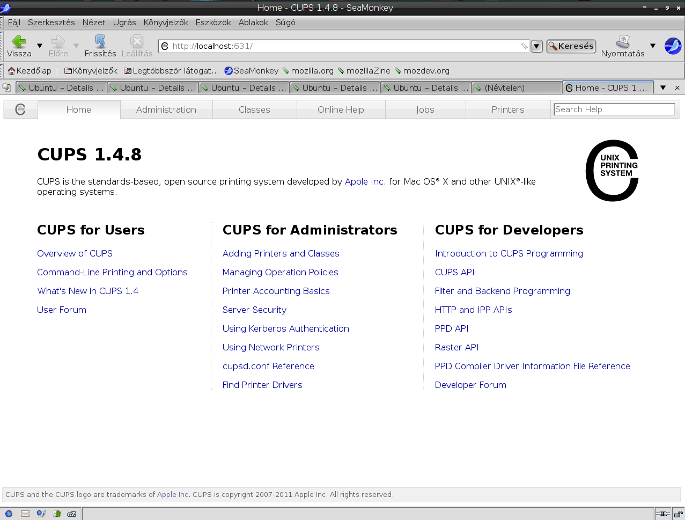The width and height of the screenshot is (685, 520).
Task: Open the mozilla.org bookmark
Action: point(308,71)
